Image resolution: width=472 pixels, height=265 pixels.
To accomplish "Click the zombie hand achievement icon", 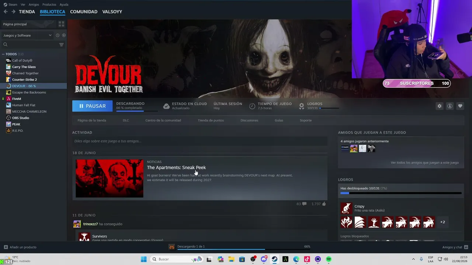I will coord(374,222).
